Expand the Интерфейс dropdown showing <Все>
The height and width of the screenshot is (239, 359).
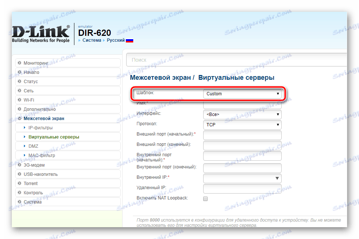pyautogui.click(x=242, y=115)
